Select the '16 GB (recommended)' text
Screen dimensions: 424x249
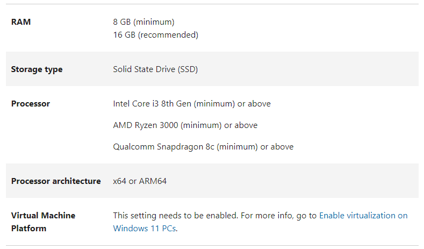pyautogui.click(x=155, y=35)
